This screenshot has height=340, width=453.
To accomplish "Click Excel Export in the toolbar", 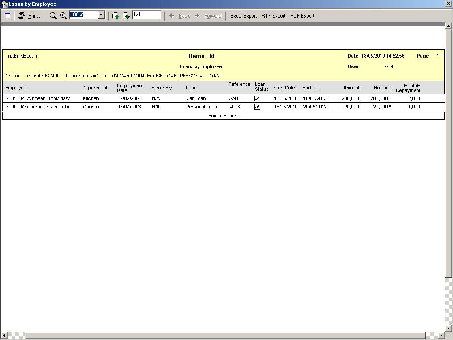I will point(243,15).
